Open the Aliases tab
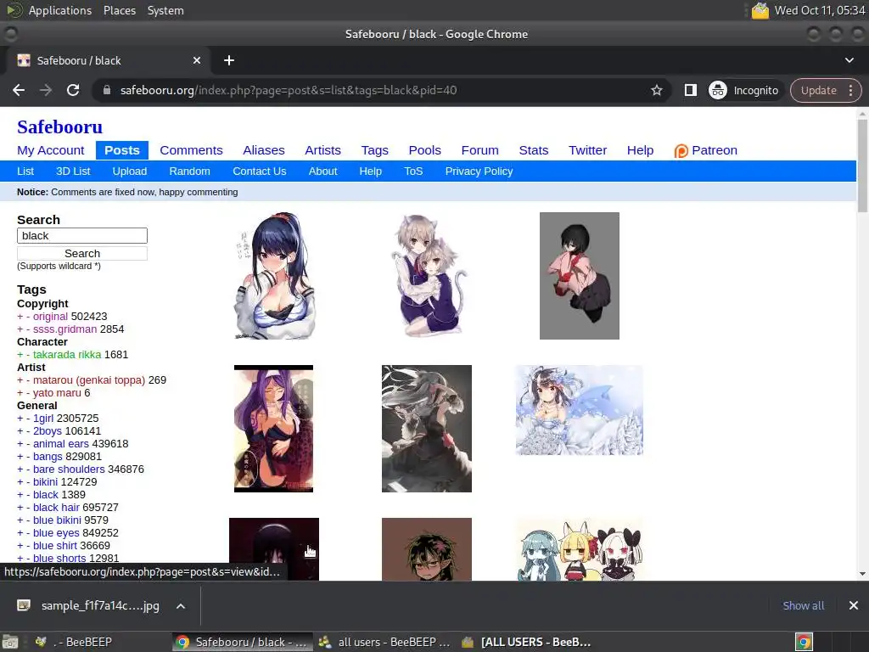869x652 pixels. click(x=264, y=150)
